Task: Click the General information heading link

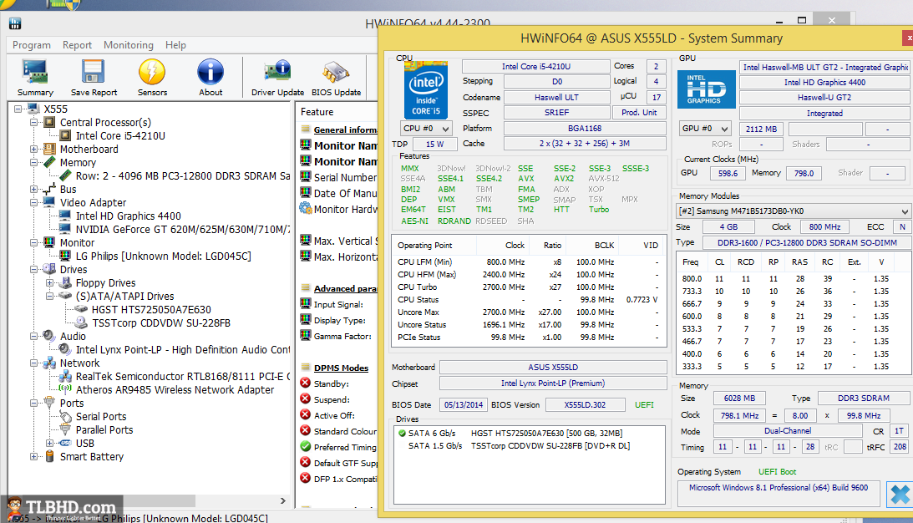Action: (x=345, y=129)
